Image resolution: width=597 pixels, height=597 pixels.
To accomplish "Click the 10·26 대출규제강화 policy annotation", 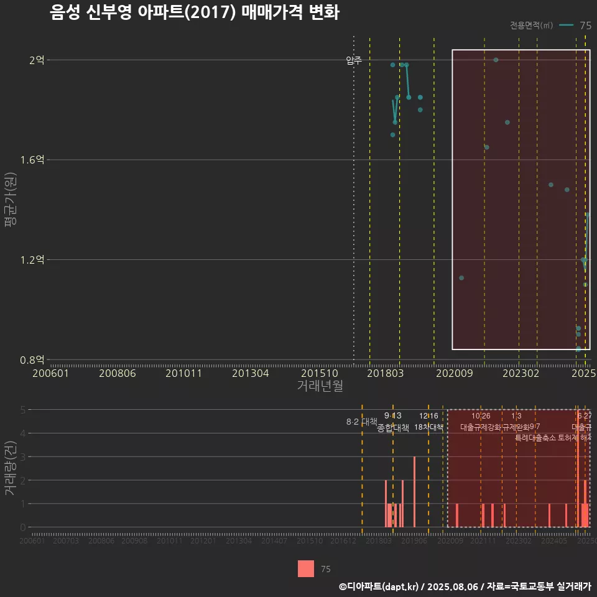I will click(x=481, y=422).
